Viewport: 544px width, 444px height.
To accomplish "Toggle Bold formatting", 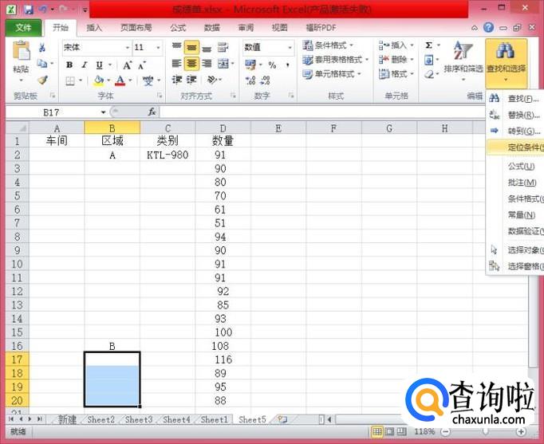I will coord(69,65).
